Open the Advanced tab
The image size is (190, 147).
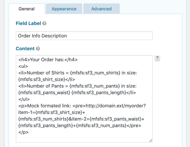pyautogui.click(x=102, y=9)
